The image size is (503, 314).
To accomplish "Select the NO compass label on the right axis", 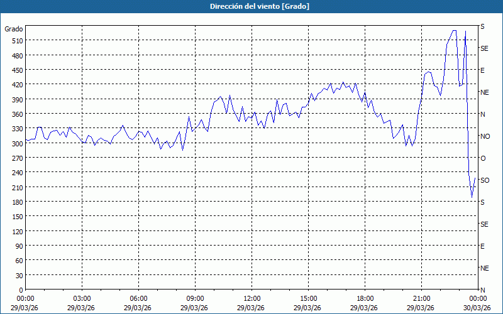I will point(485,136).
